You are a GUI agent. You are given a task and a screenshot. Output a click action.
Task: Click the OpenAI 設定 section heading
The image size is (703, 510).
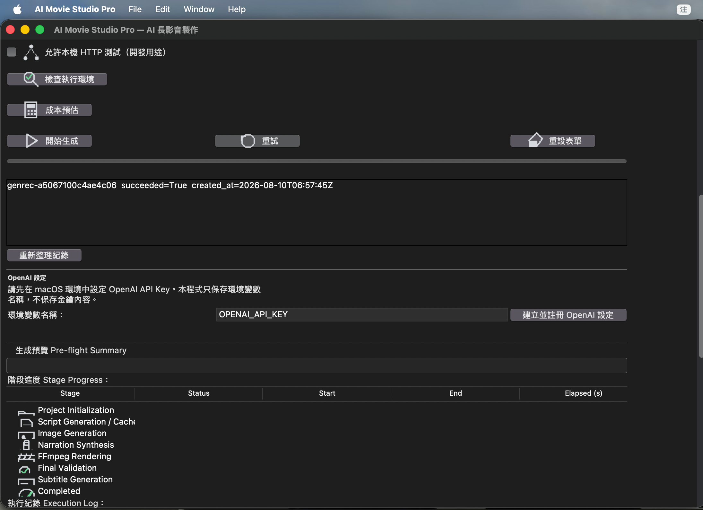27,278
